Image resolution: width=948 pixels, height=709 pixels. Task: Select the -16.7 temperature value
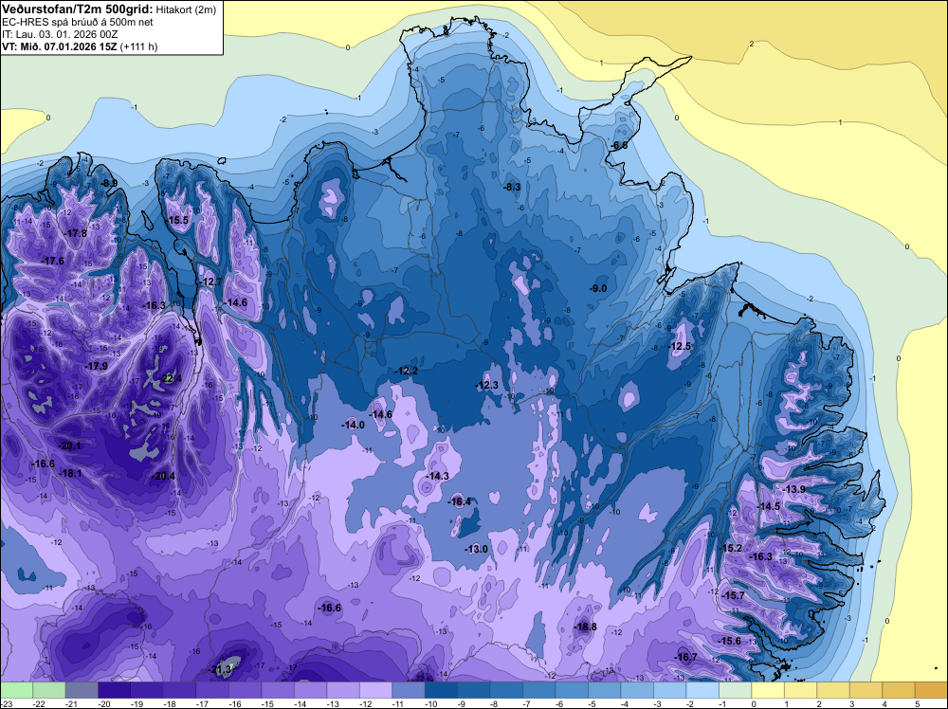click(686, 657)
